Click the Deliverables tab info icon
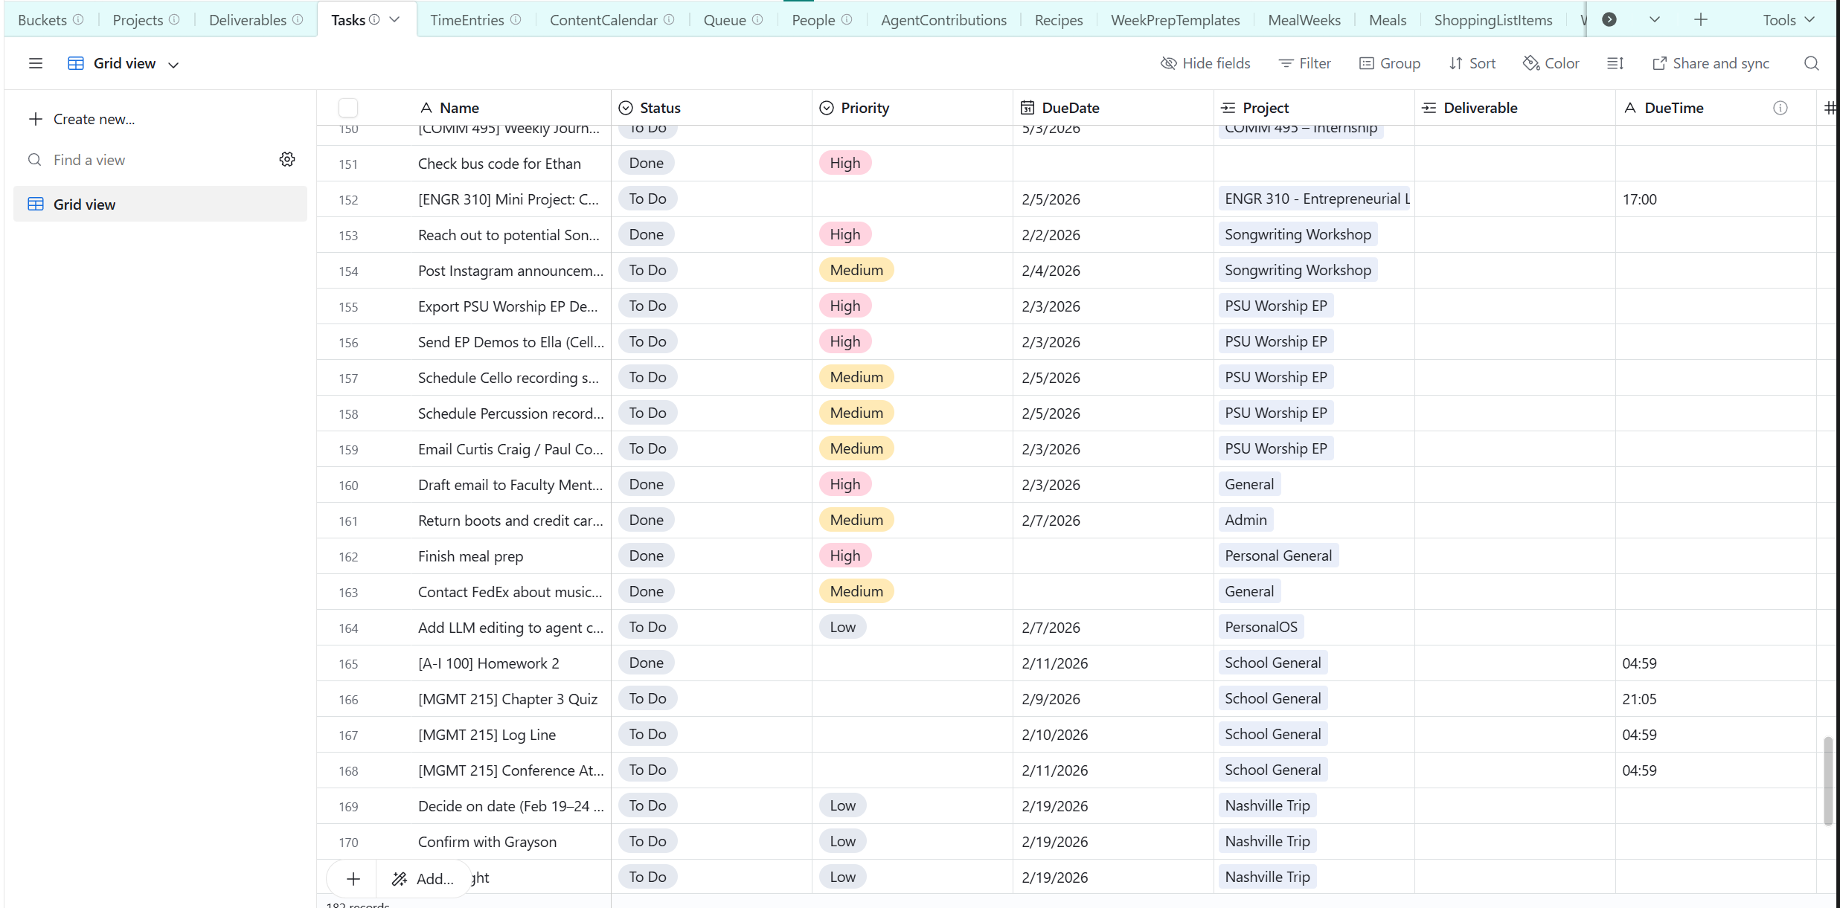The height and width of the screenshot is (908, 1840). tap(298, 19)
